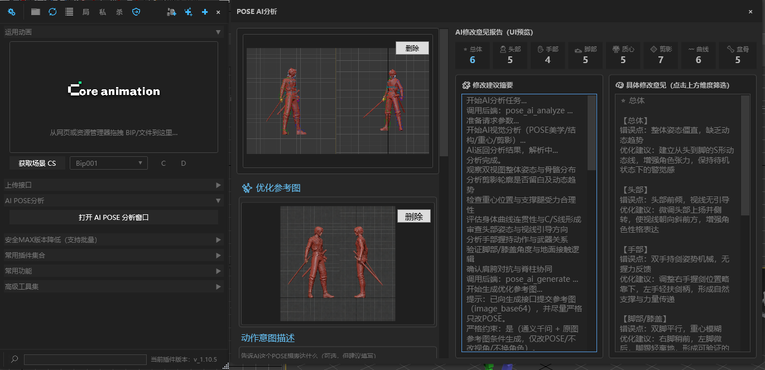This screenshot has width=765, height=370.
Task: Click the log line 准备请求参数...
Action: coord(493,120)
